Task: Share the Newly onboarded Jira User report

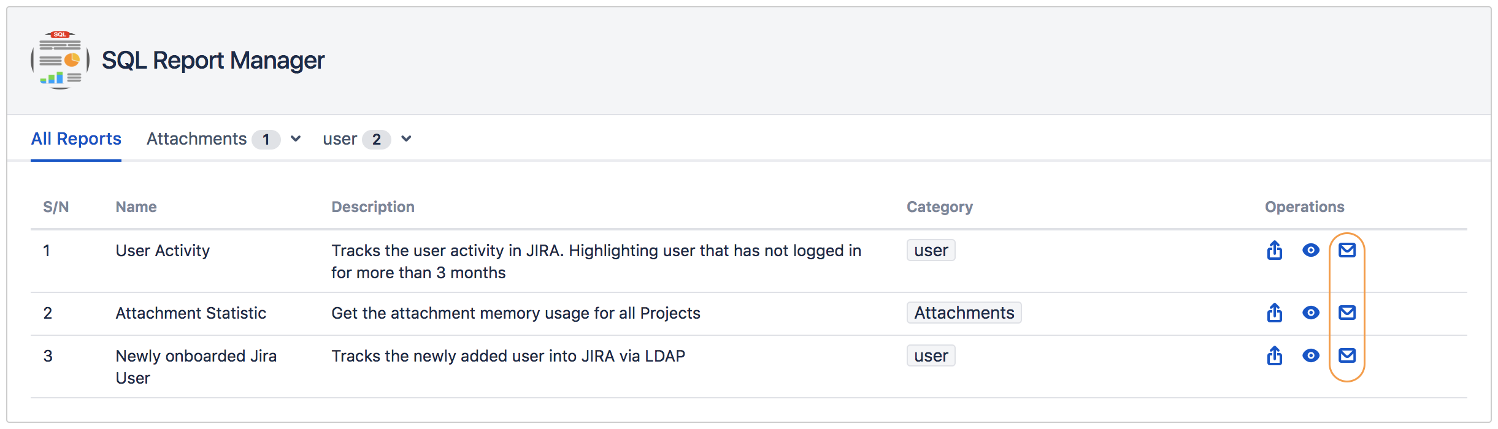Action: click(x=1274, y=355)
